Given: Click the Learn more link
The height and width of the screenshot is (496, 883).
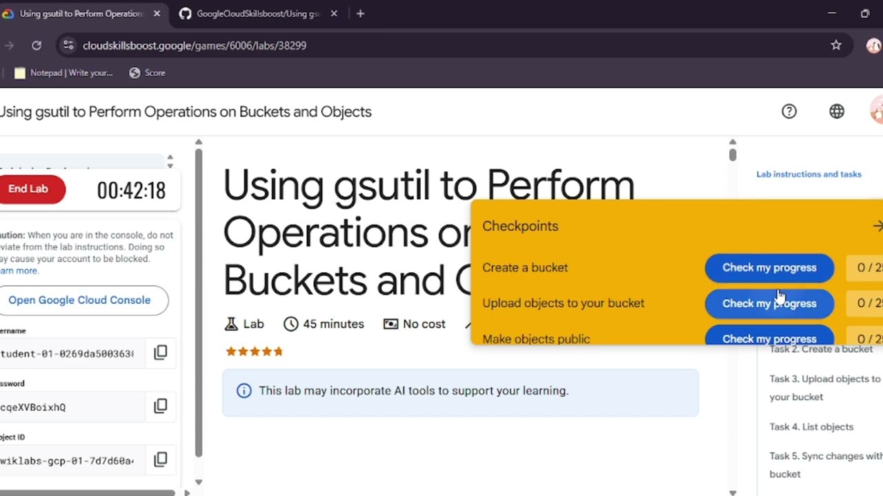Looking at the screenshot, I should tap(19, 271).
